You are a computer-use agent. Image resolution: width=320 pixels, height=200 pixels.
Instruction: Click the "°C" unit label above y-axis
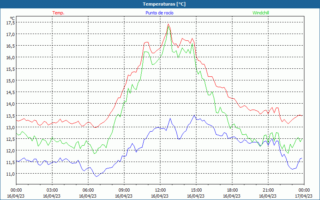click(12, 18)
